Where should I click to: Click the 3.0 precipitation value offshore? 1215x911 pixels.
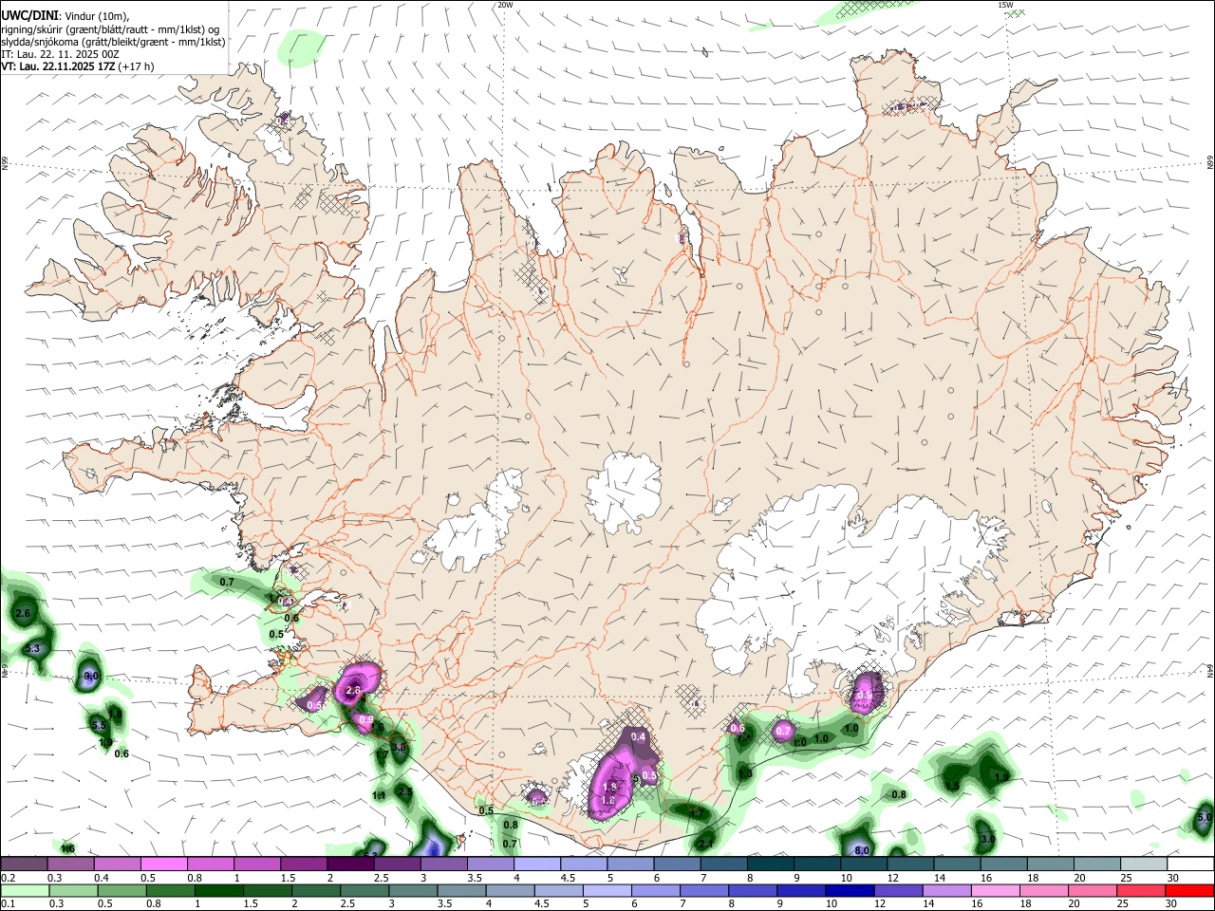click(987, 839)
